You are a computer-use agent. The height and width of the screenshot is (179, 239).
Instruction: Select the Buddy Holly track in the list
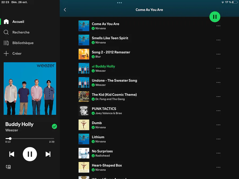[149, 68]
